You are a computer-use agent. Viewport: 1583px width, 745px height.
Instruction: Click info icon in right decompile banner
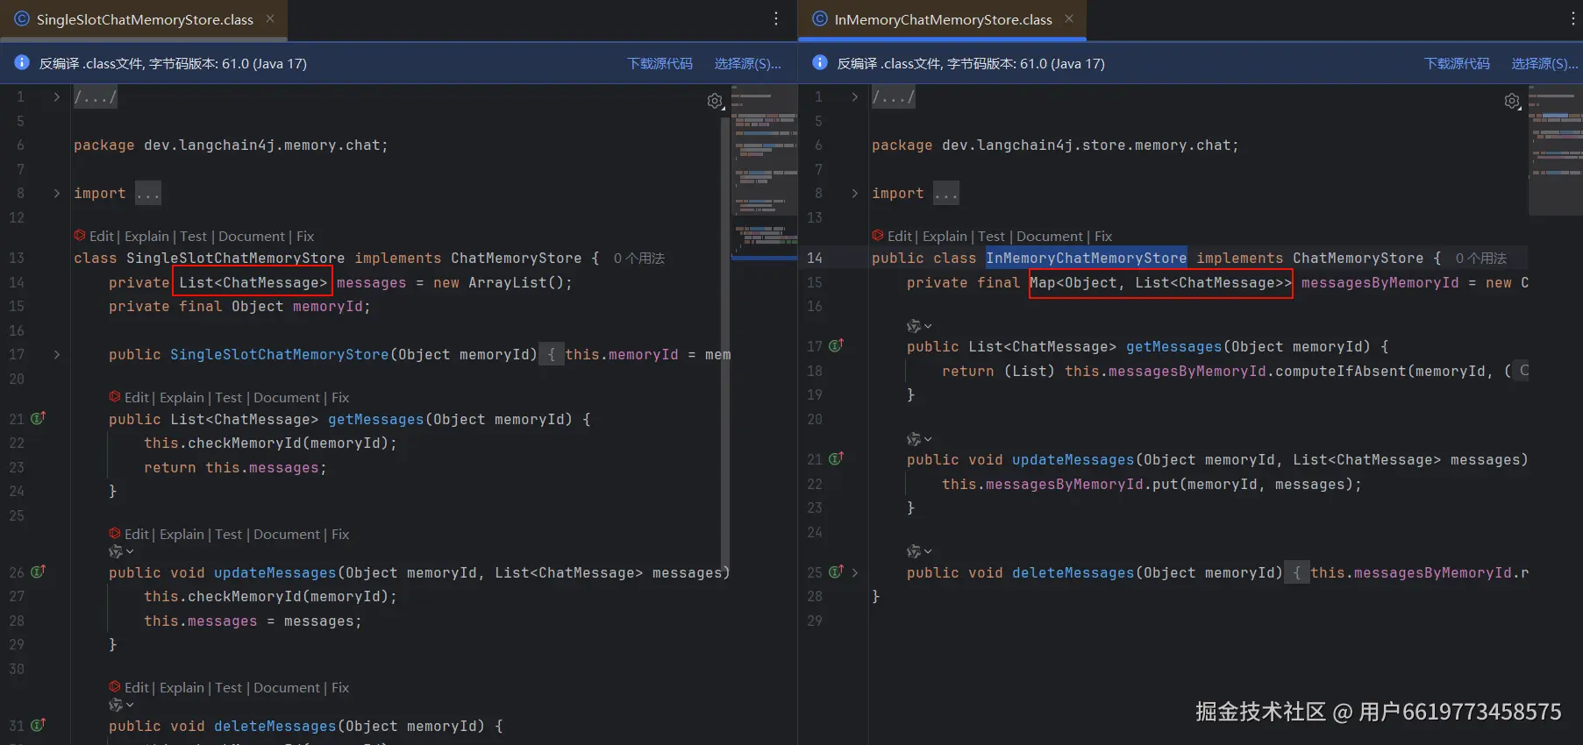[820, 63]
